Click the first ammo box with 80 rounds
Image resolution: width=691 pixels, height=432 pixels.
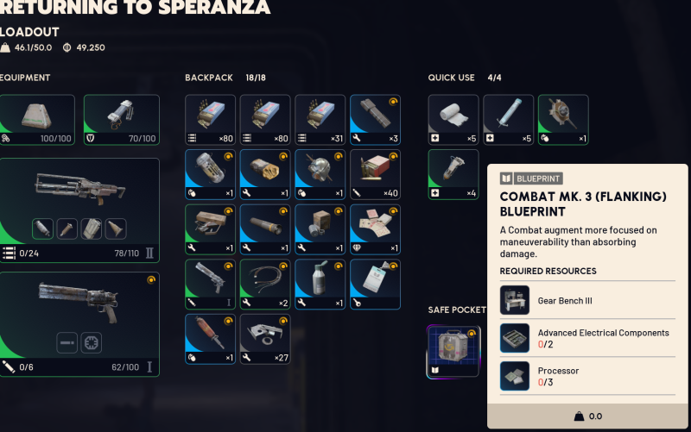210,120
